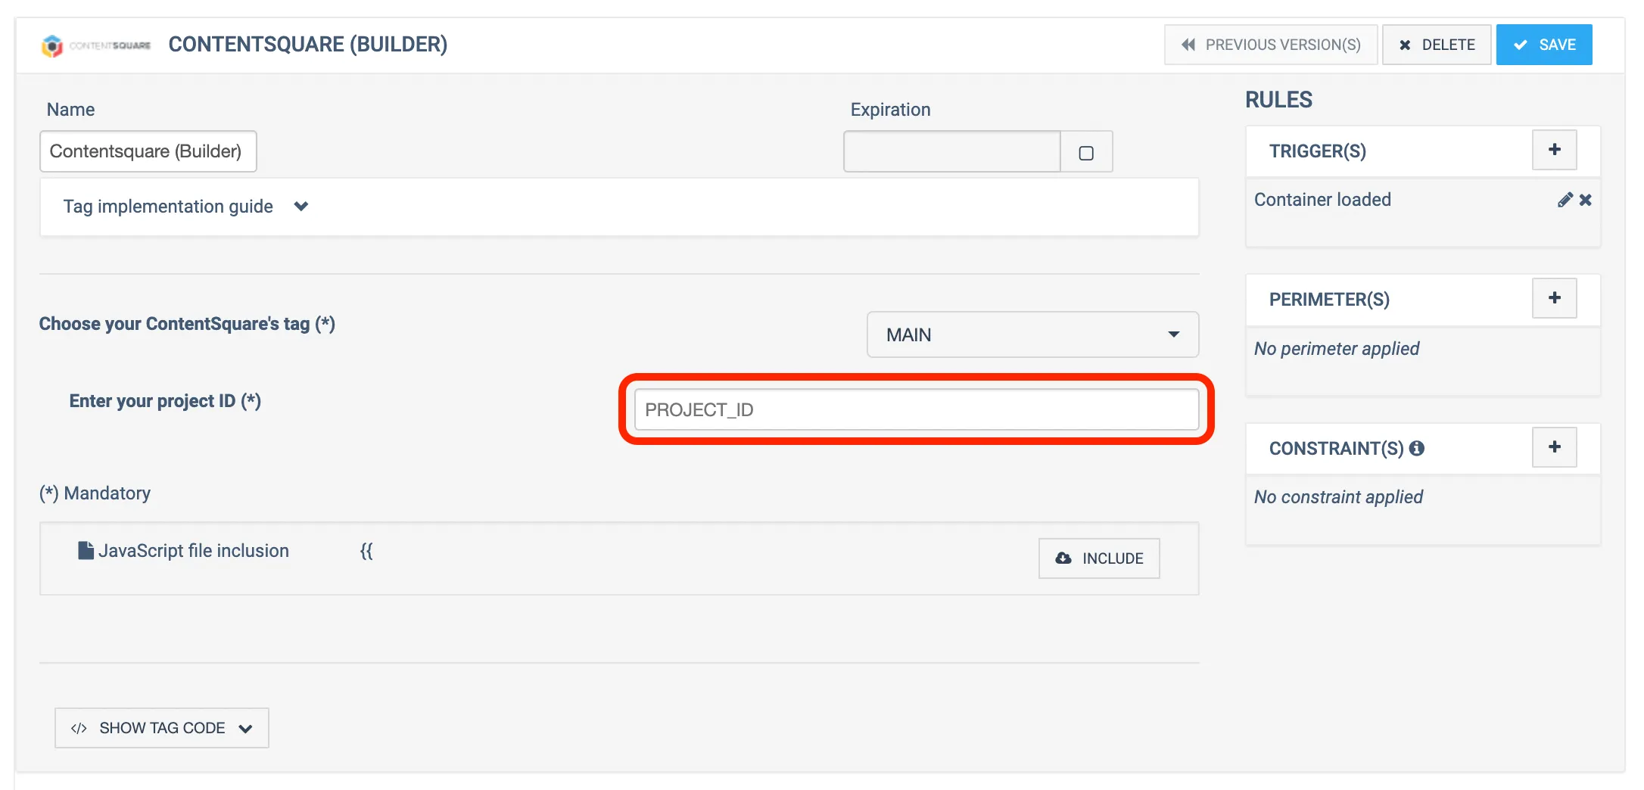Save the tag configuration

pos(1543,45)
